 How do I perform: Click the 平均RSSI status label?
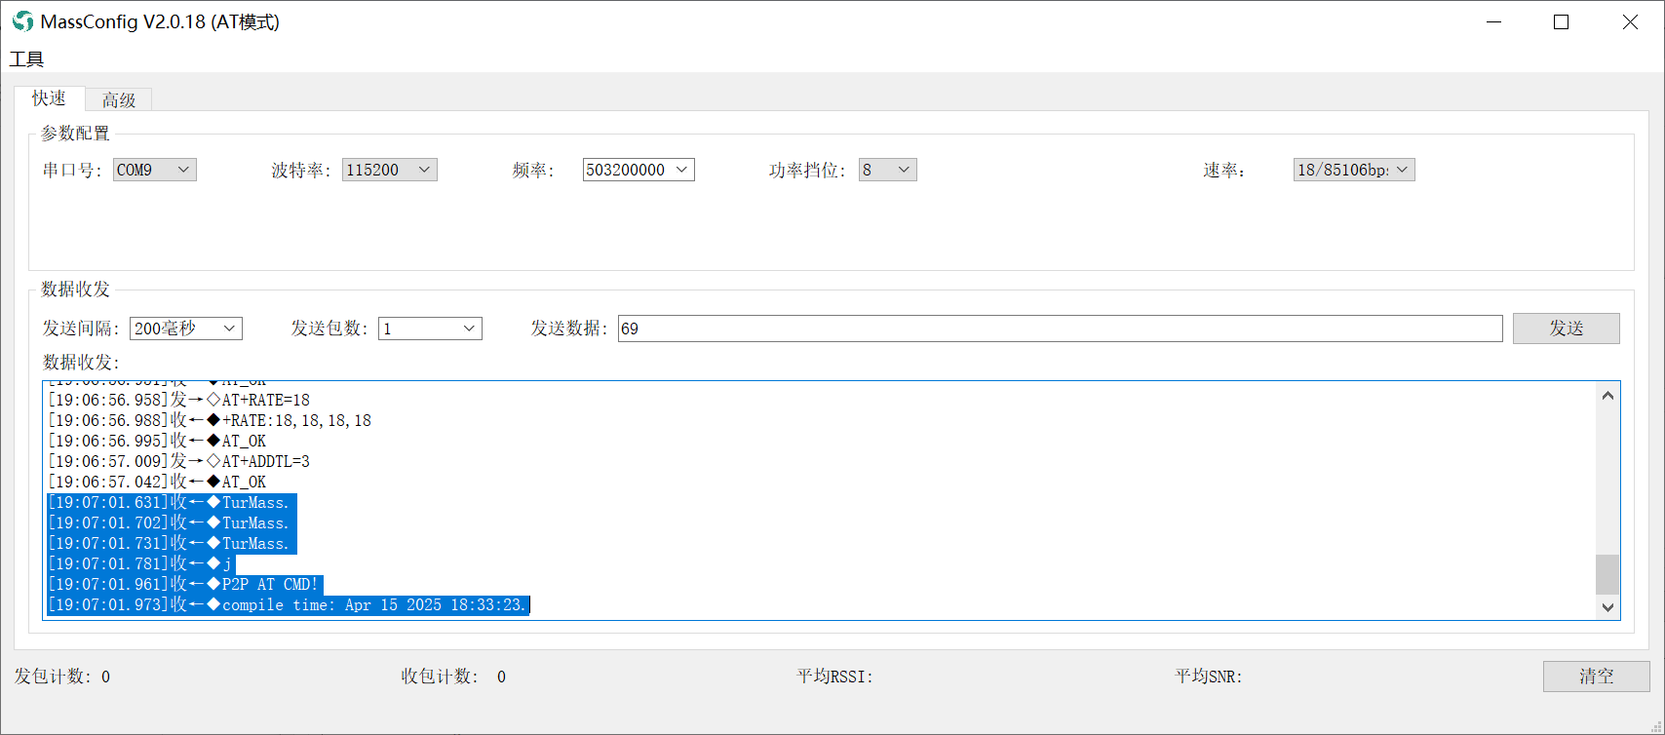click(x=835, y=677)
